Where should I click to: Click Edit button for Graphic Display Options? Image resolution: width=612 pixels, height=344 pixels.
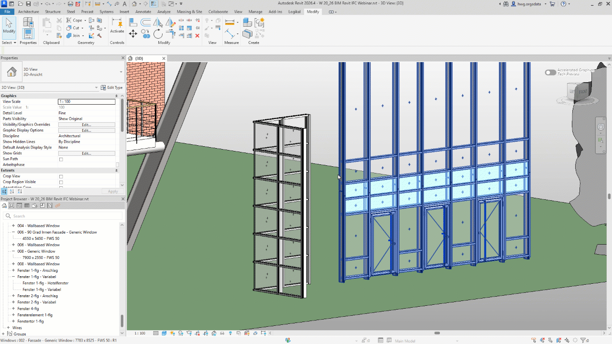coord(87,130)
